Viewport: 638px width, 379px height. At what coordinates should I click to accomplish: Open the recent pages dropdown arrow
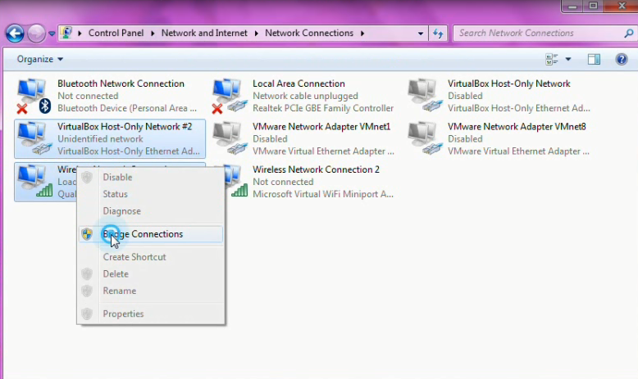(x=52, y=34)
